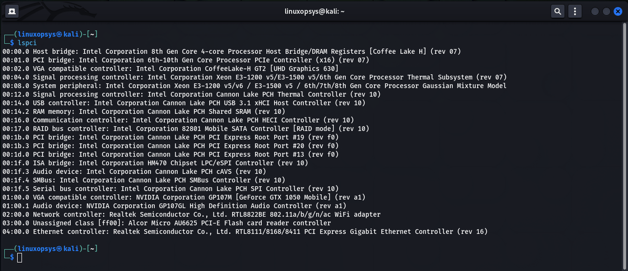Viewport: 628px width, 271px height.
Task: Click the cursor at the empty bottom prompt
Action: (x=20, y=257)
